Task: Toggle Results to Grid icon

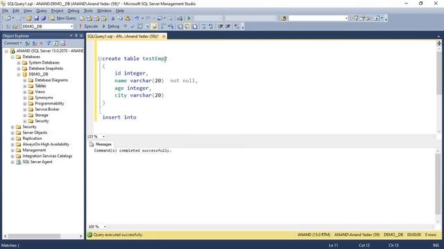Action: [x=187, y=26]
